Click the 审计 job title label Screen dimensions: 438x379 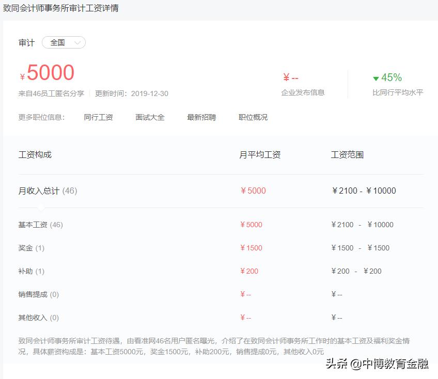click(26, 43)
